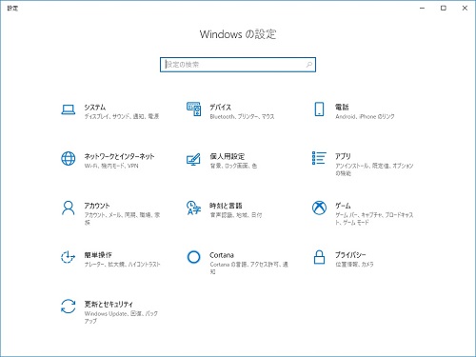
Task: Click the アプリ list icon
Action: click(x=319, y=158)
